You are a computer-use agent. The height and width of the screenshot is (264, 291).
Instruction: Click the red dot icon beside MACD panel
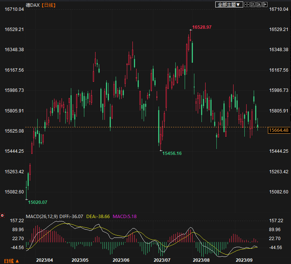point(2,215)
